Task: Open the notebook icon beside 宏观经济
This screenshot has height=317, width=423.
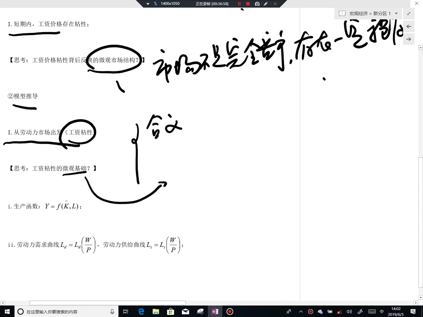Action: pos(342,13)
